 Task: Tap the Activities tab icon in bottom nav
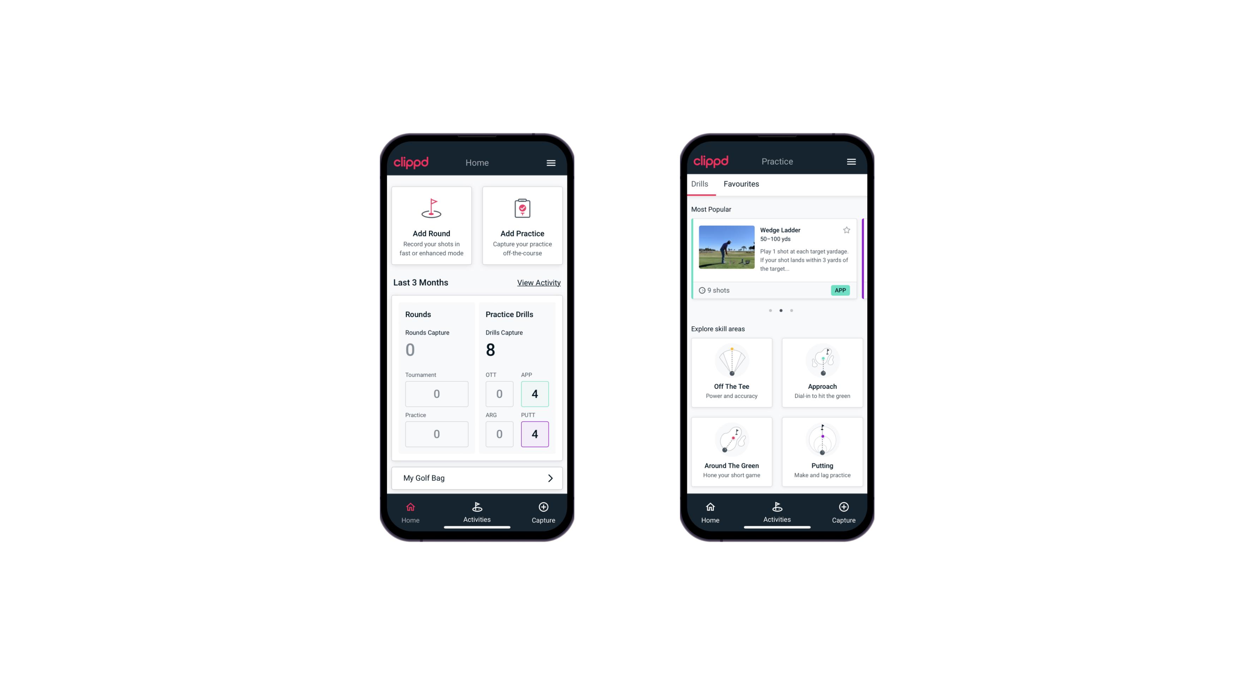tap(477, 510)
